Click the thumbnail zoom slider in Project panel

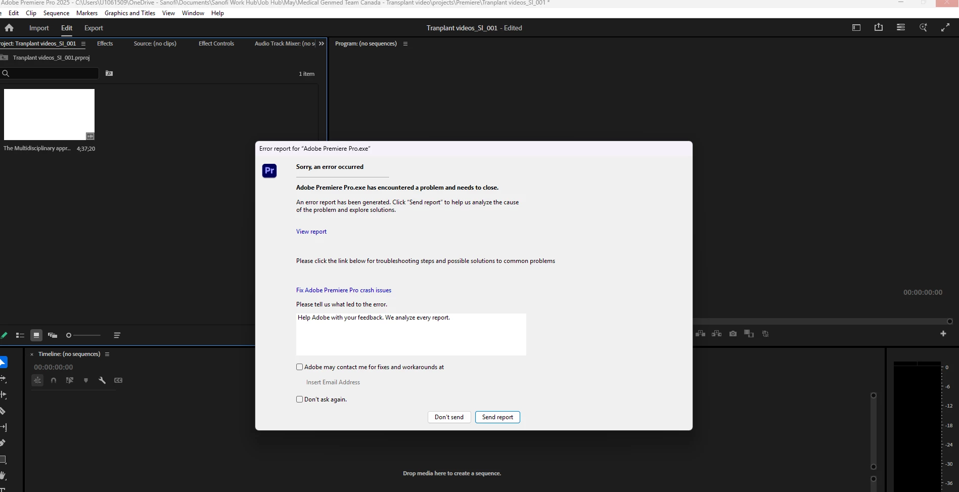[84, 335]
